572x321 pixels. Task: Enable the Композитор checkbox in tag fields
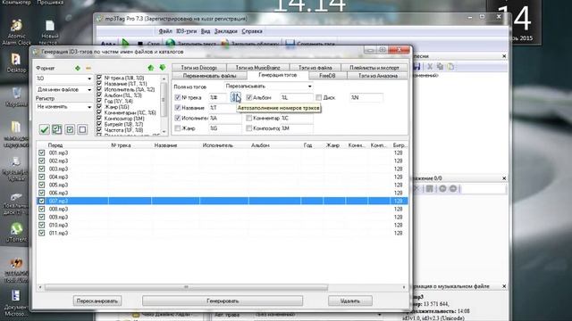(249, 128)
